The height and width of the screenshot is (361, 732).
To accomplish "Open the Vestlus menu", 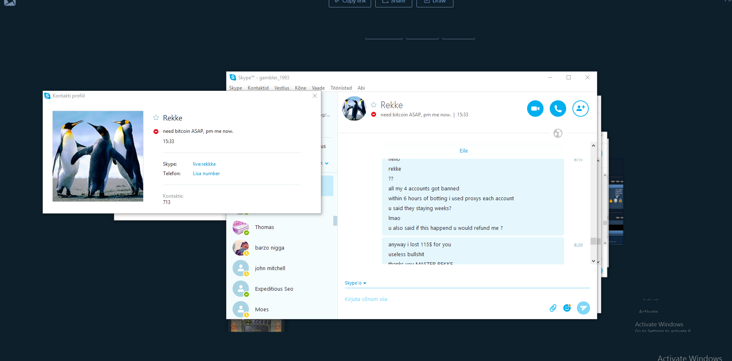I will (282, 88).
